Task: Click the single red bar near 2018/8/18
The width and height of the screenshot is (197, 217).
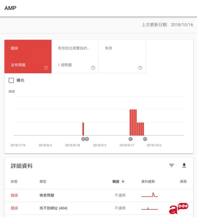Action: point(83,129)
